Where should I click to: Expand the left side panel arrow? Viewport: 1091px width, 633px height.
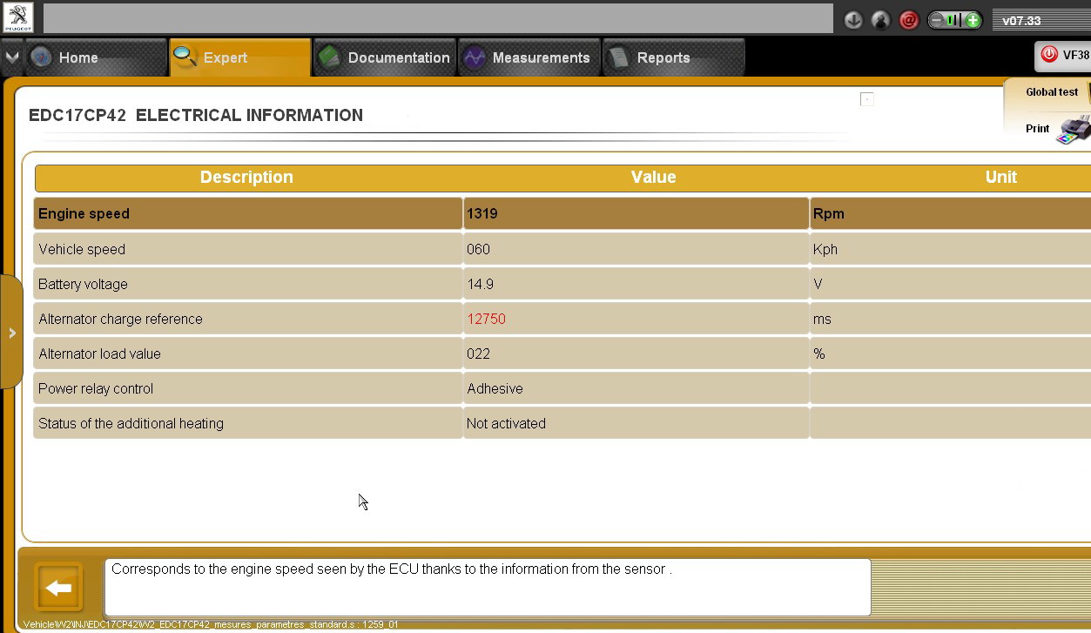11,333
